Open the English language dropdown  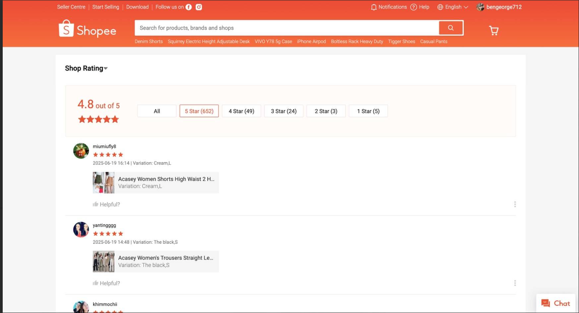tap(453, 7)
